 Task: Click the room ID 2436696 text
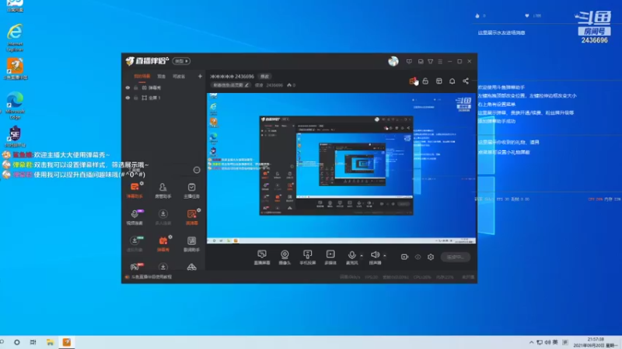tap(274, 85)
